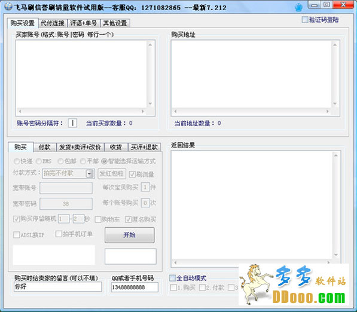Click the 账号密码分隔符 separator field
This screenshot has height=312, width=357.
click(72, 123)
